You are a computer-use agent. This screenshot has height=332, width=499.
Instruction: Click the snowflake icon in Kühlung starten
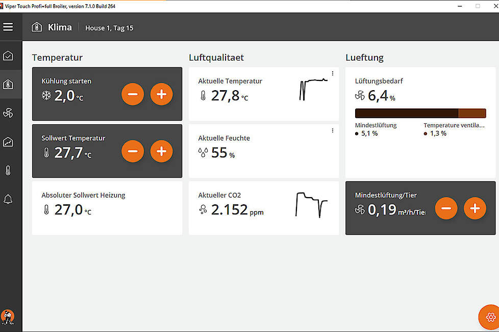tap(46, 95)
